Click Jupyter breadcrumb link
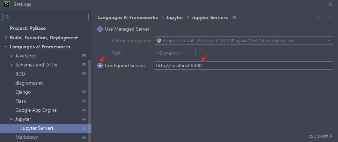The image size is (338, 142). pyautogui.click(x=175, y=18)
